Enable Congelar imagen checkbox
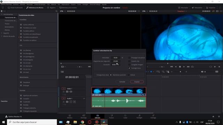223x125 pixels. coord(129,65)
